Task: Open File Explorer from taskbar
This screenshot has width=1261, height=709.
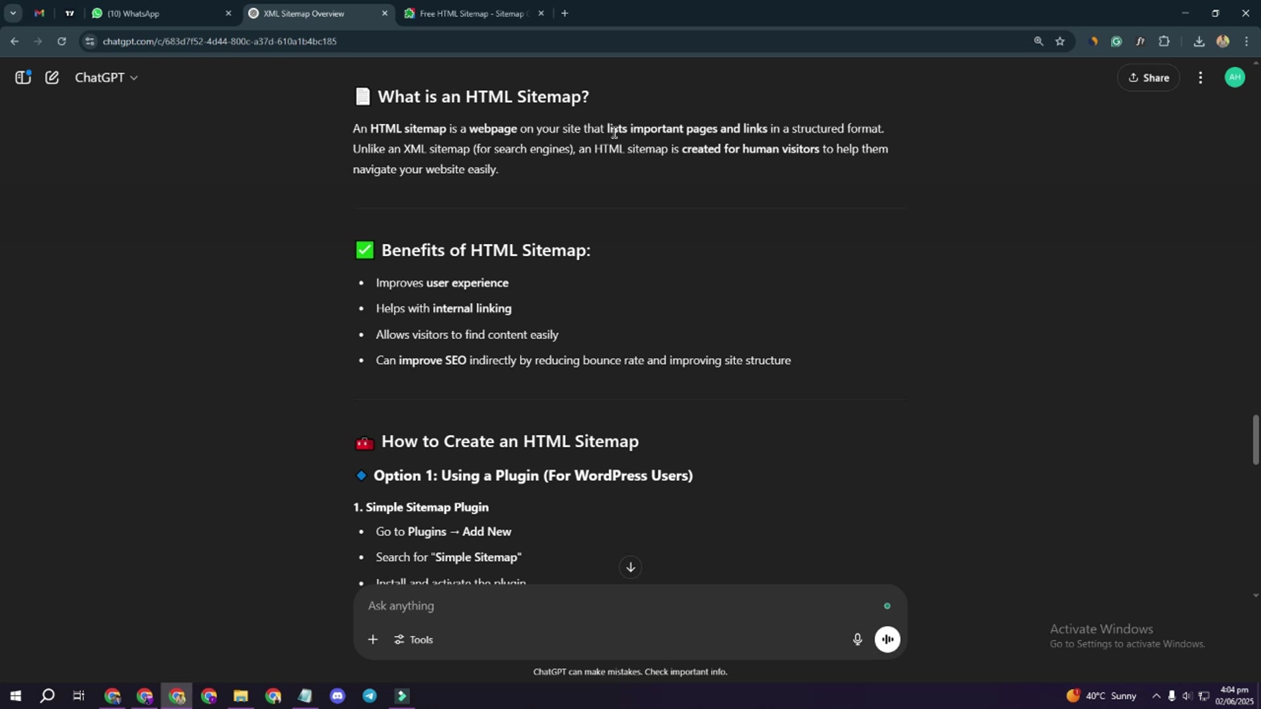Action: [x=240, y=696]
